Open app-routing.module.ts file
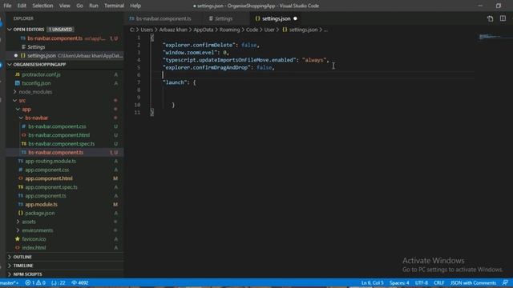 click(50, 161)
